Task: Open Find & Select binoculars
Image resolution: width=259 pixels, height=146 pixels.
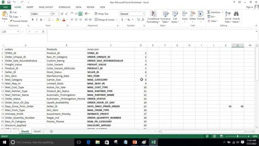Action: click(x=236, y=17)
